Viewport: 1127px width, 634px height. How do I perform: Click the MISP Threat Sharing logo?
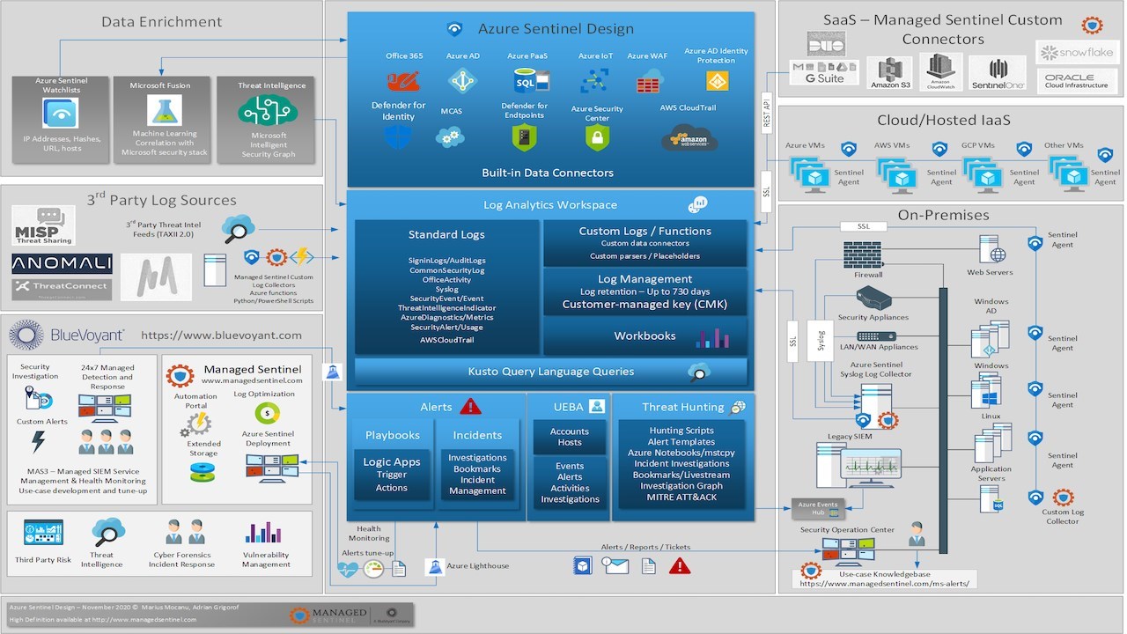(44, 225)
